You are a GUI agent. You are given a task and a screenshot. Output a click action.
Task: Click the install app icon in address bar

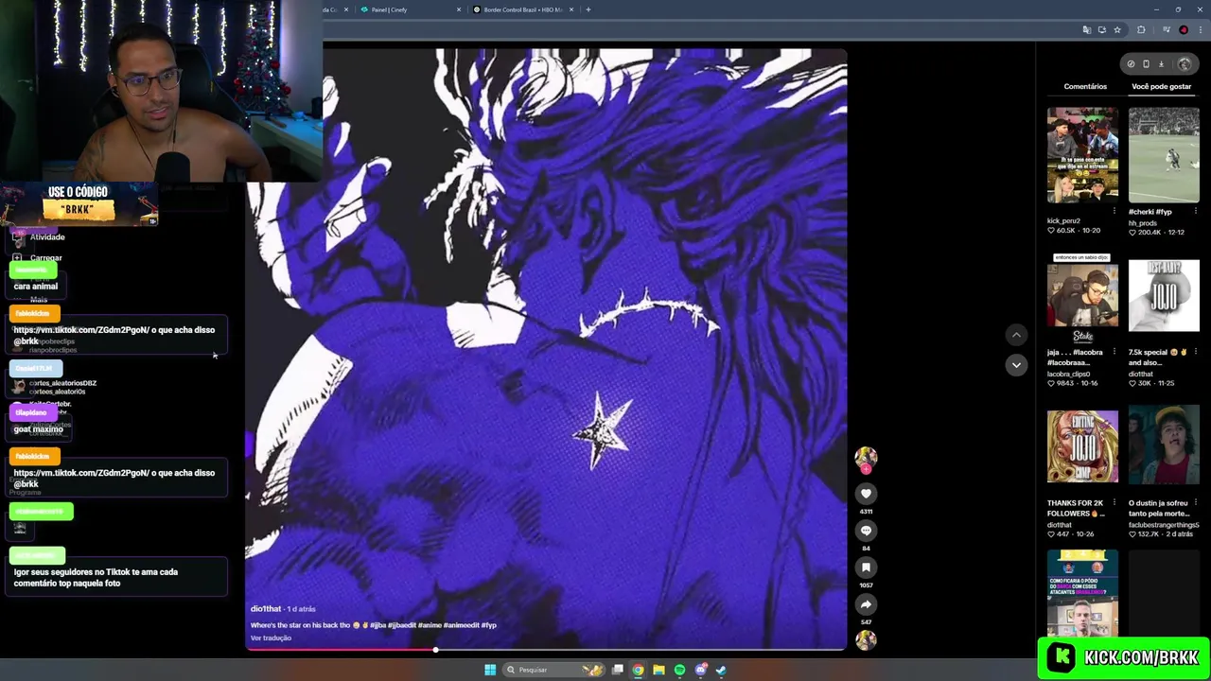1101,30
